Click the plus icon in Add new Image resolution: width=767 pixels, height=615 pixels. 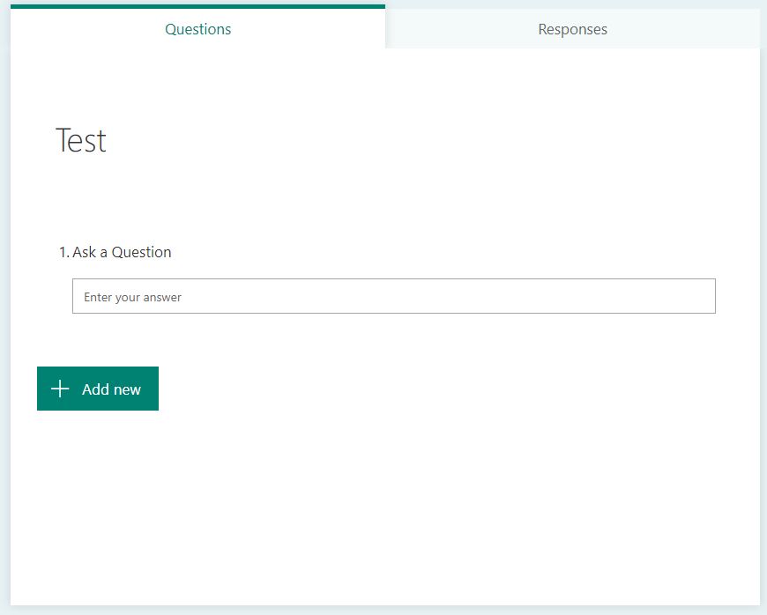[x=60, y=389]
